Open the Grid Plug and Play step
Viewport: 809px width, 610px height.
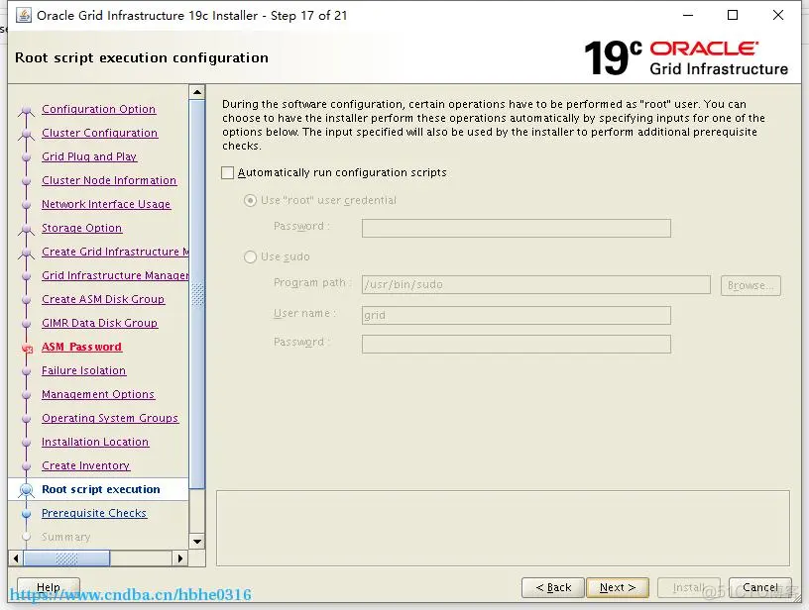click(89, 156)
